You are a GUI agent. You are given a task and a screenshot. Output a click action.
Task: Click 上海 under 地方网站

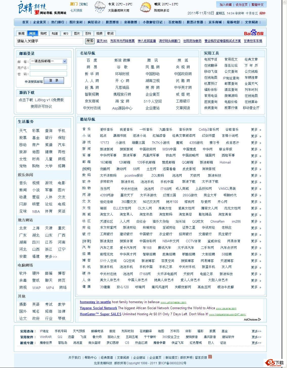(36, 228)
